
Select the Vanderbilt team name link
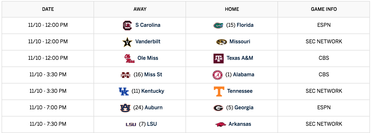pyautogui.click(x=148, y=41)
